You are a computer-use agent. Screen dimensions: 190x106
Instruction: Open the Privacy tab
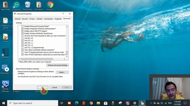click(32, 19)
